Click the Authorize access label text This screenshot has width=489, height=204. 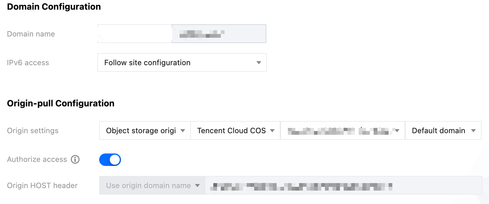[x=37, y=160]
